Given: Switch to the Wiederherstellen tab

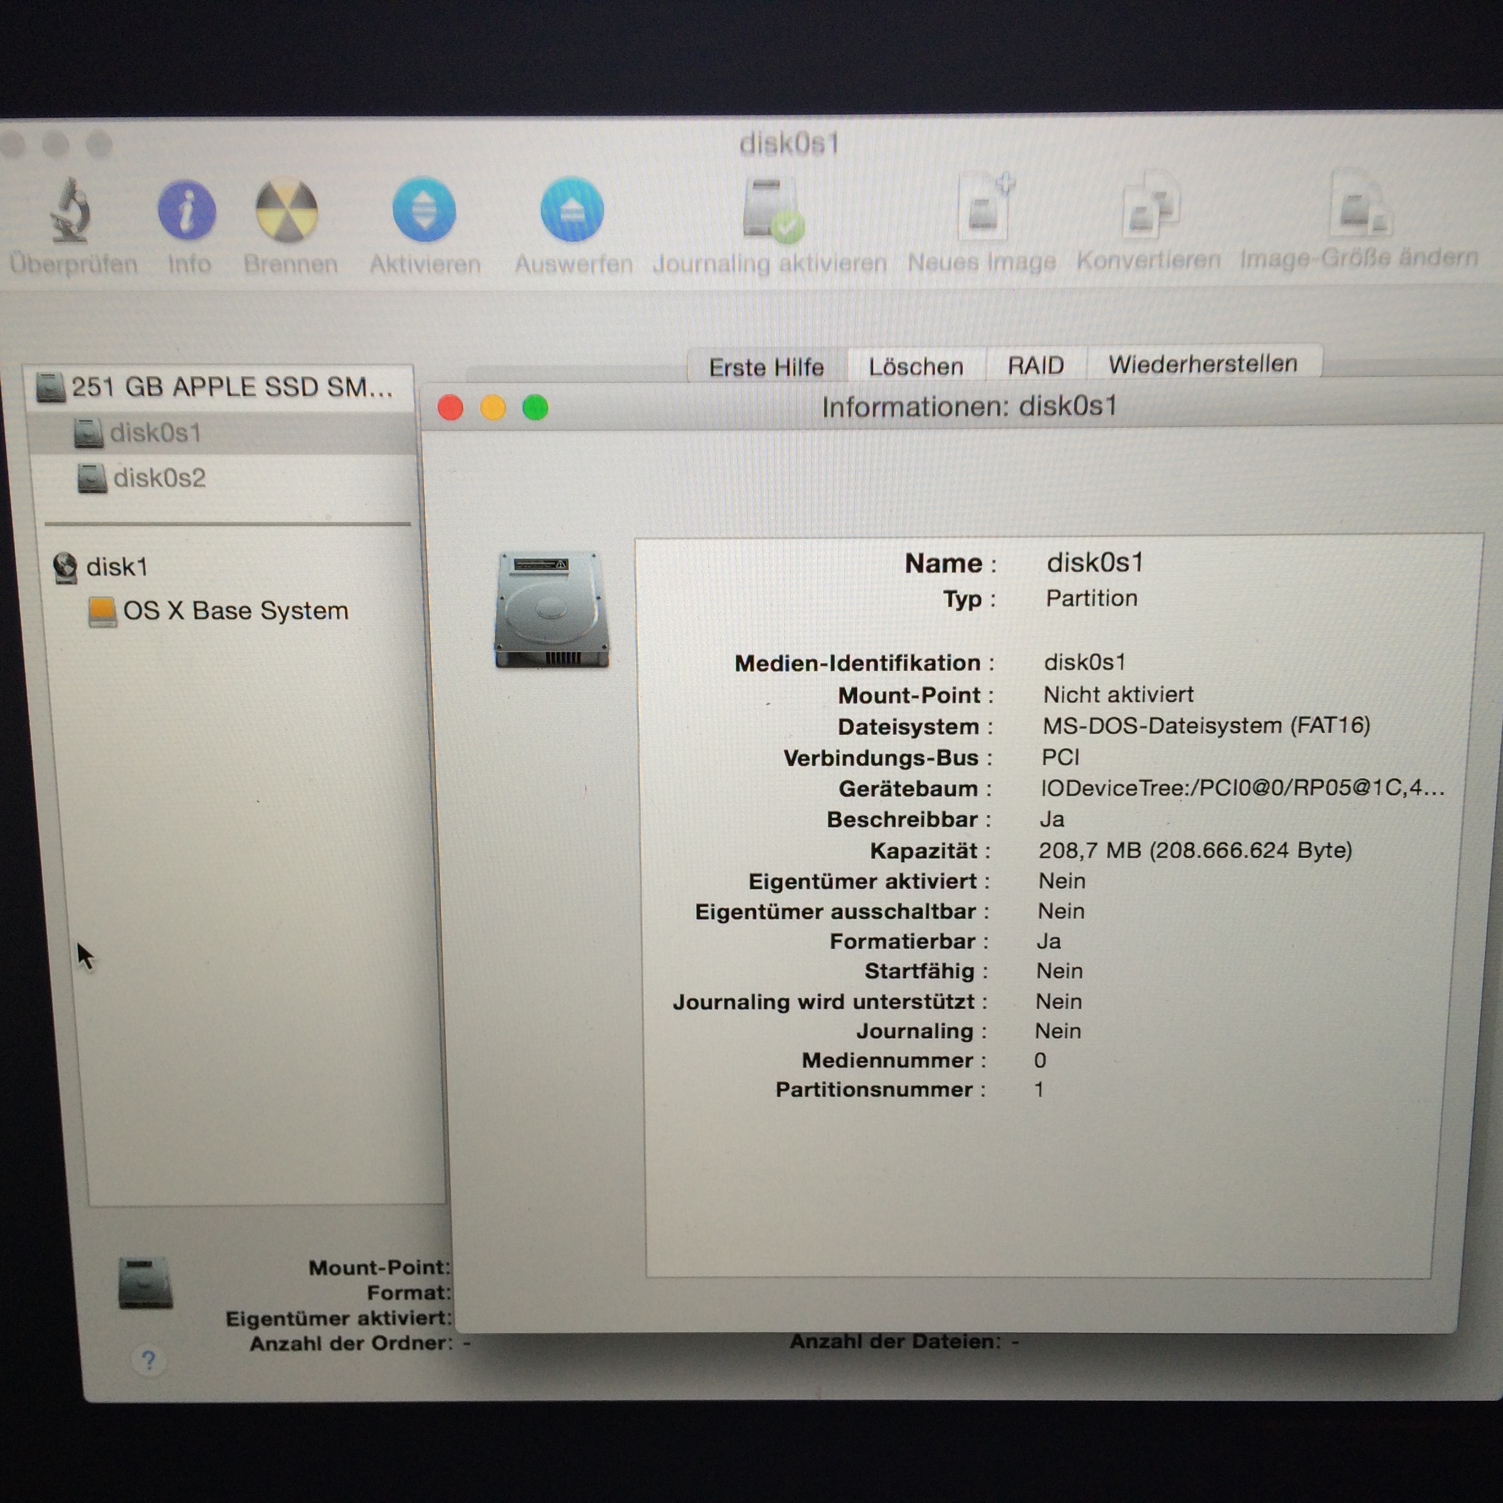Looking at the screenshot, I should [1203, 363].
